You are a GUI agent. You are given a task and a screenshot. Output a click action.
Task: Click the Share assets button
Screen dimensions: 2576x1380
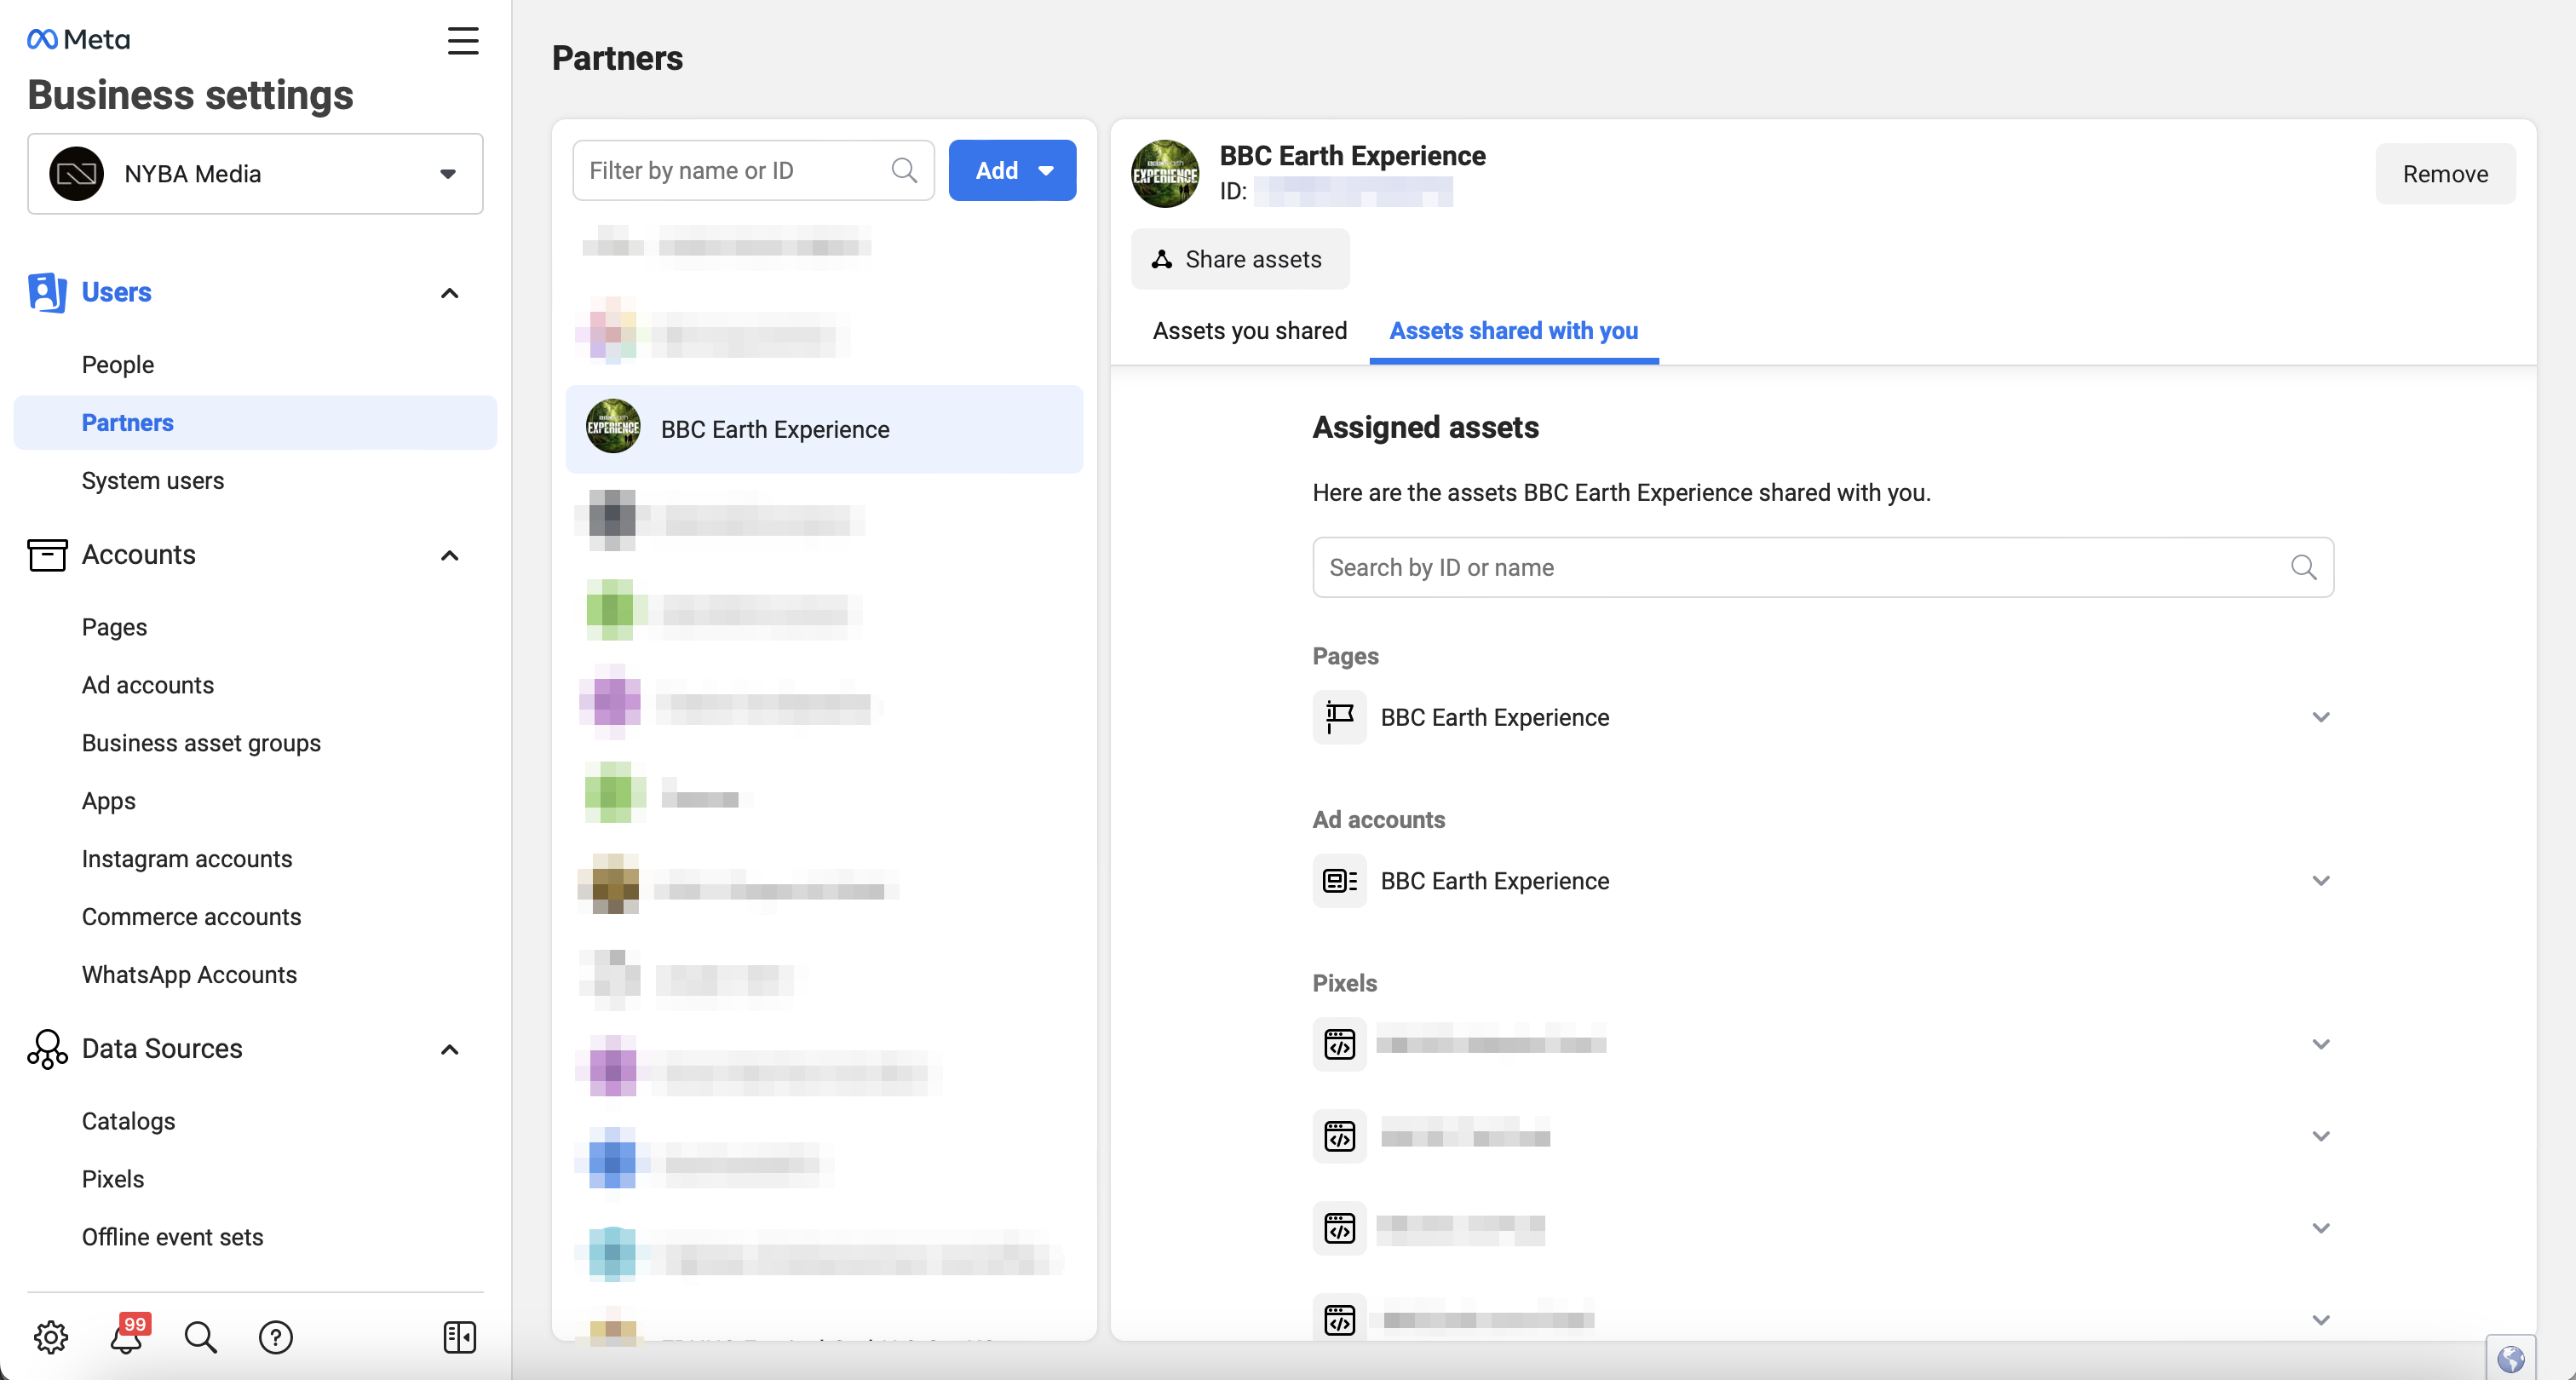point(1240,259)
